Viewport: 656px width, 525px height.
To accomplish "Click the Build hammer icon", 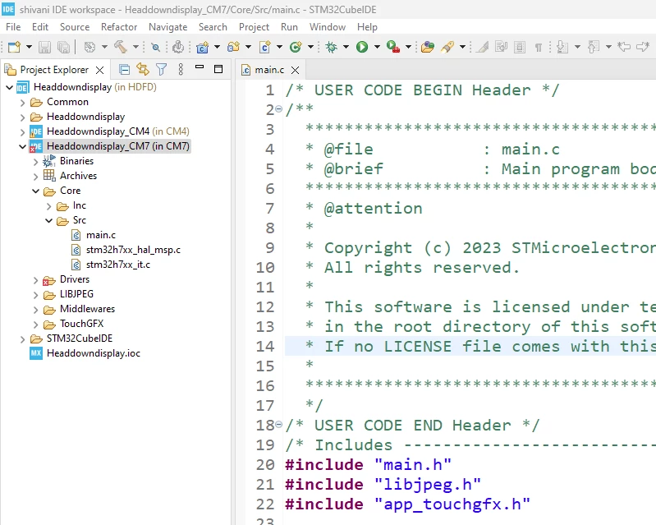I will tap(121, 47).
